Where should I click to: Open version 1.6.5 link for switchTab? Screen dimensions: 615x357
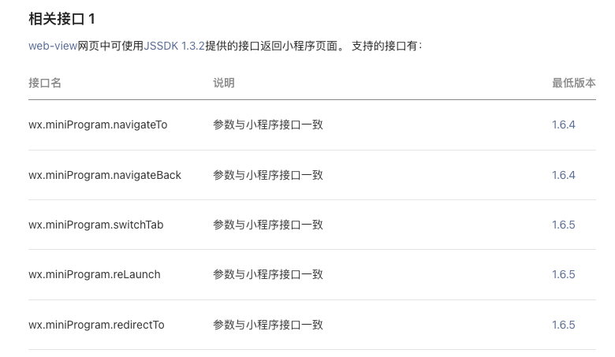[563, 225]
